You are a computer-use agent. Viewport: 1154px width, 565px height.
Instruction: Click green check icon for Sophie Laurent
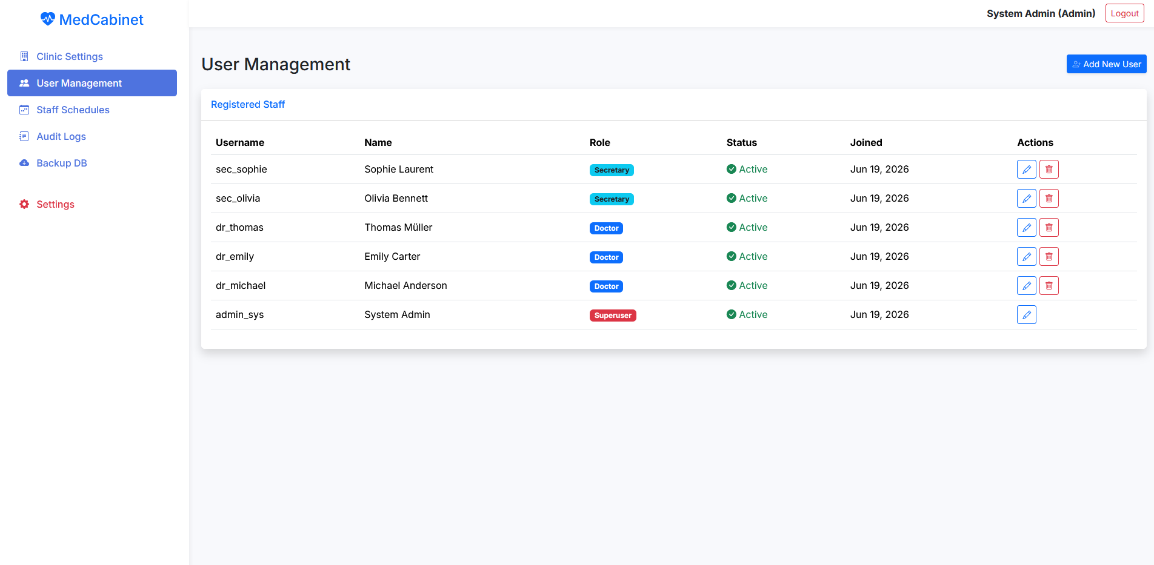click(x=732, y=170)
